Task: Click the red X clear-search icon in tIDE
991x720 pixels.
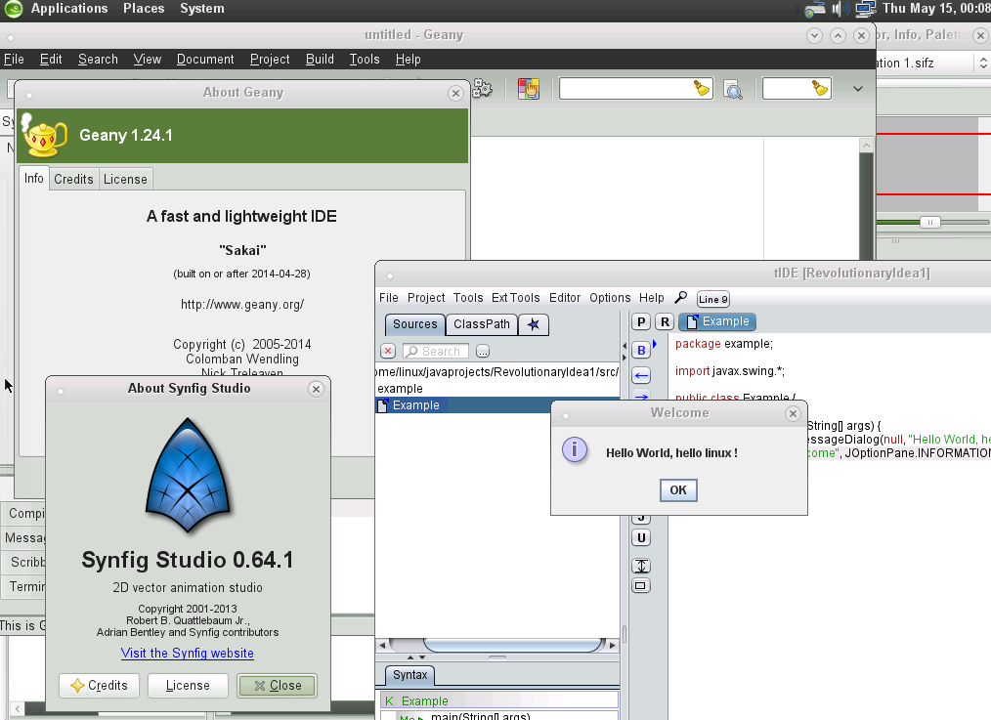Action: (388, 351)
